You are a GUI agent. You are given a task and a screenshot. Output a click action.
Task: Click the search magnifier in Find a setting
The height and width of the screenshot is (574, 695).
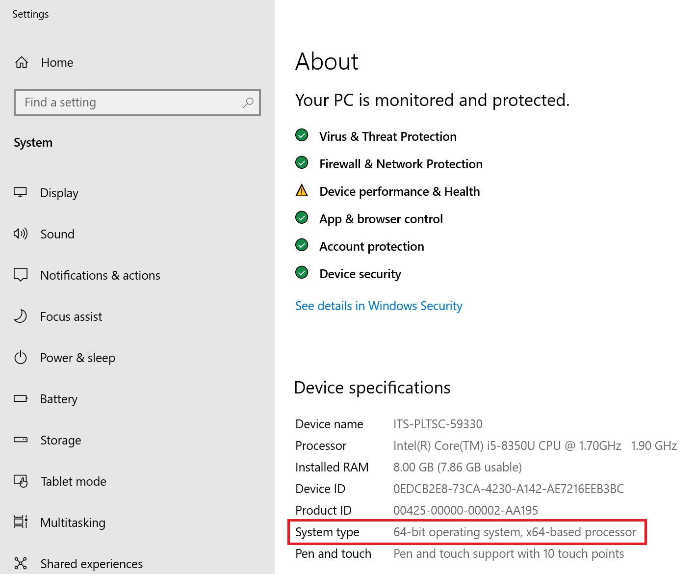click(248, 103)
